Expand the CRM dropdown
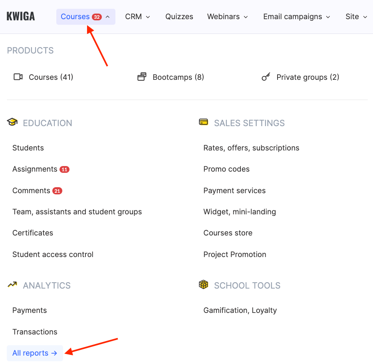 click(137, 17)
